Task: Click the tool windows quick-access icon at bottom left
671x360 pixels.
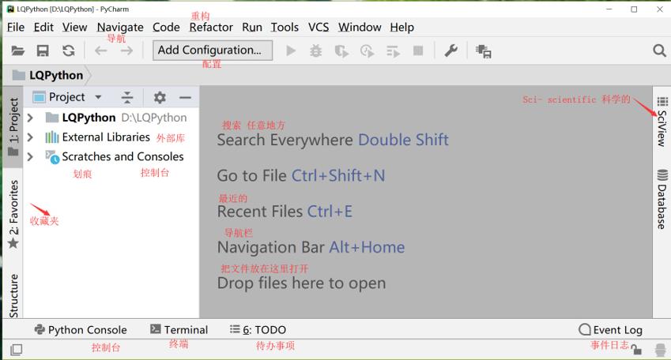Action: (17, 350)
